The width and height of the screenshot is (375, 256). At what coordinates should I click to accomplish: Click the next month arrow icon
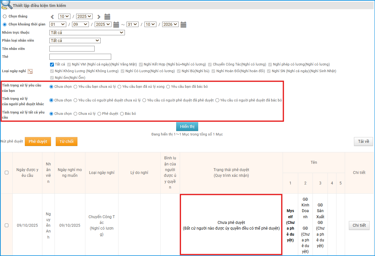click(99, 17)
